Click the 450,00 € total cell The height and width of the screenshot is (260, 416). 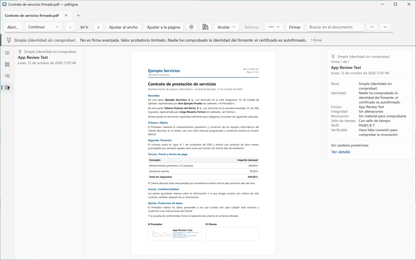coord(253,177)
